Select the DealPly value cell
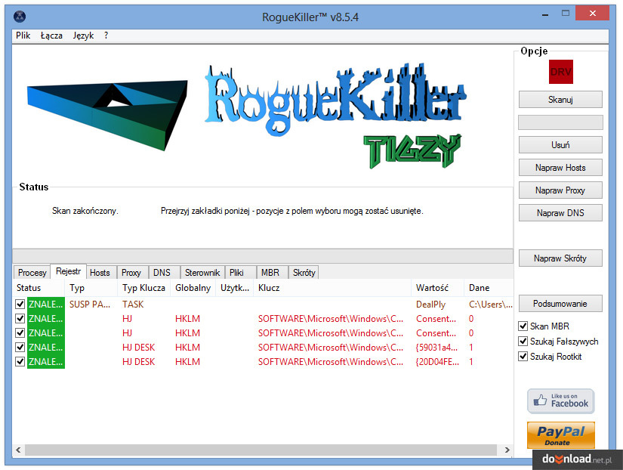This screenshot has width=623, height=470. click(x=430, y=305)
